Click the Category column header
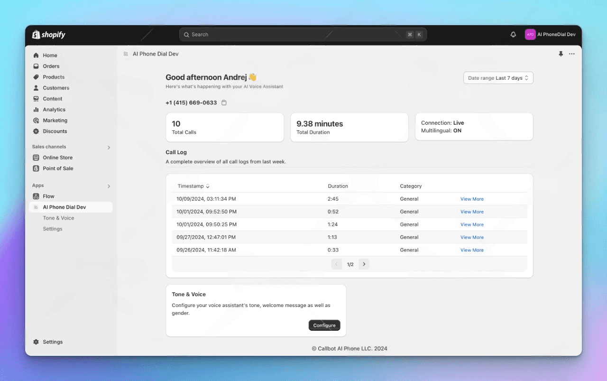Image resolution: width=607 pixels, height=381 pixels. pyautogui.click(x=411, y=186)
